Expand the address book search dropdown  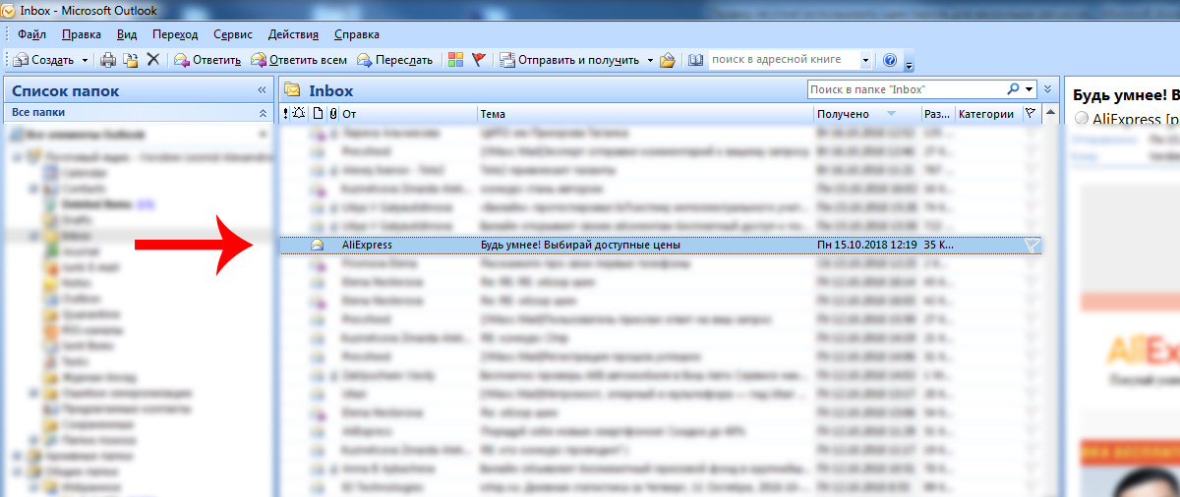(x=865, y=60)
